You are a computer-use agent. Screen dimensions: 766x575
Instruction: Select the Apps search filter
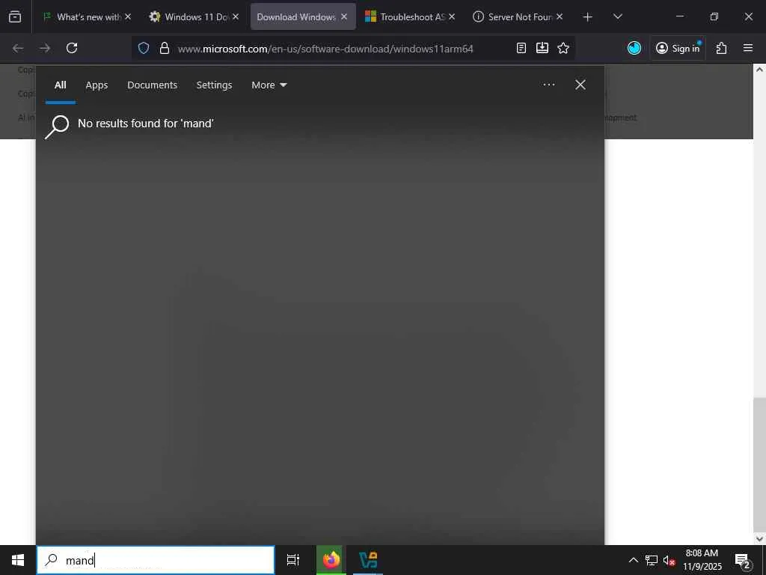pyautogui.click(x=96, y=85)
